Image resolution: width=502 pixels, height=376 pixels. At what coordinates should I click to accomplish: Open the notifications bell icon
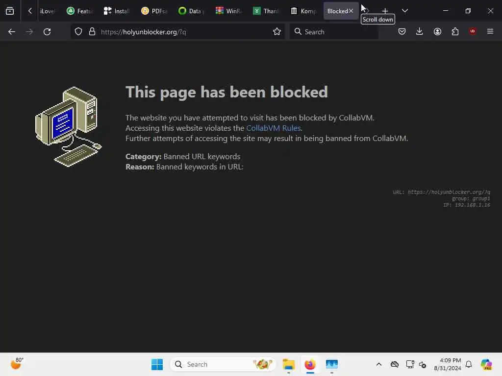click(469, 364)
